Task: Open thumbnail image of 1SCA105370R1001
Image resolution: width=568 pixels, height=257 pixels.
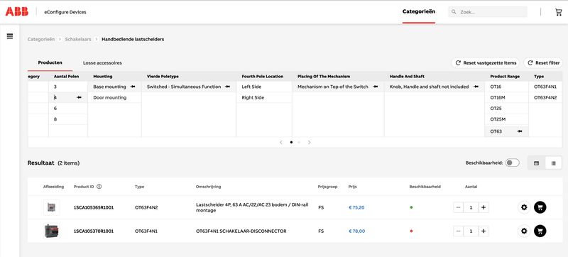Action: [x=51, y=231]
